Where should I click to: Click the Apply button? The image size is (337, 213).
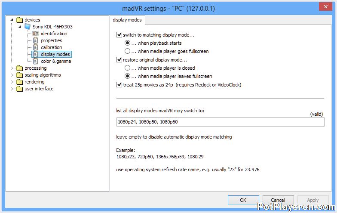pos(313,200)
